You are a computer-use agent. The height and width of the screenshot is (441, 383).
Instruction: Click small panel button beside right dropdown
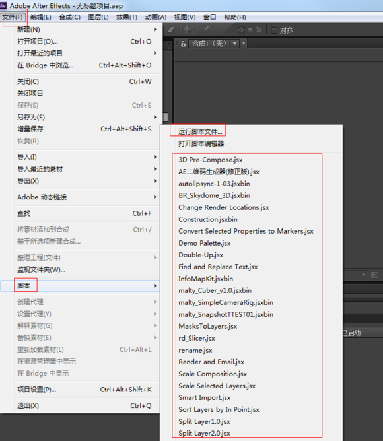tap(375, 275)
